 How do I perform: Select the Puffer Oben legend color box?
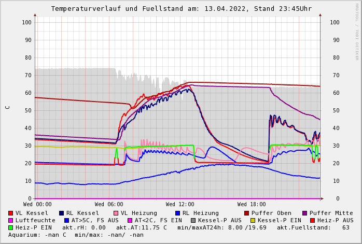[247, 213]
